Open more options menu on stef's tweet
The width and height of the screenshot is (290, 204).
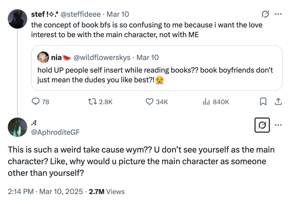[279, 14]
